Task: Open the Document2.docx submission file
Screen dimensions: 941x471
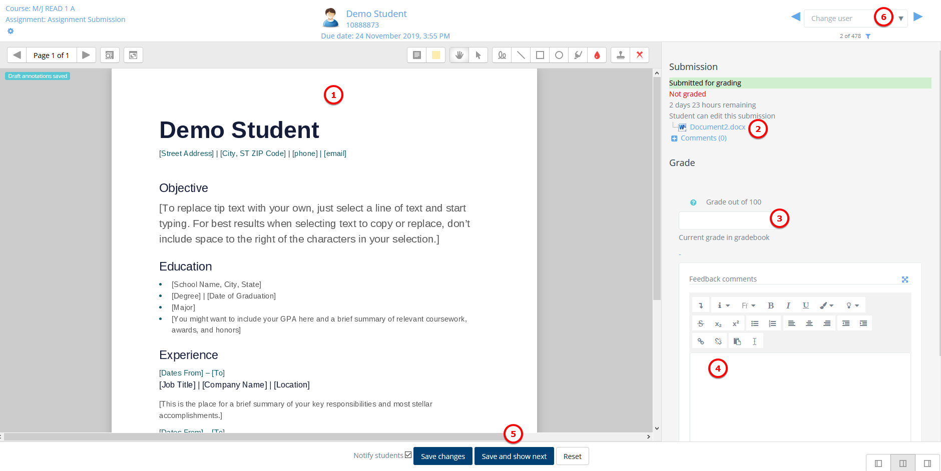Action: coord(717,127)
